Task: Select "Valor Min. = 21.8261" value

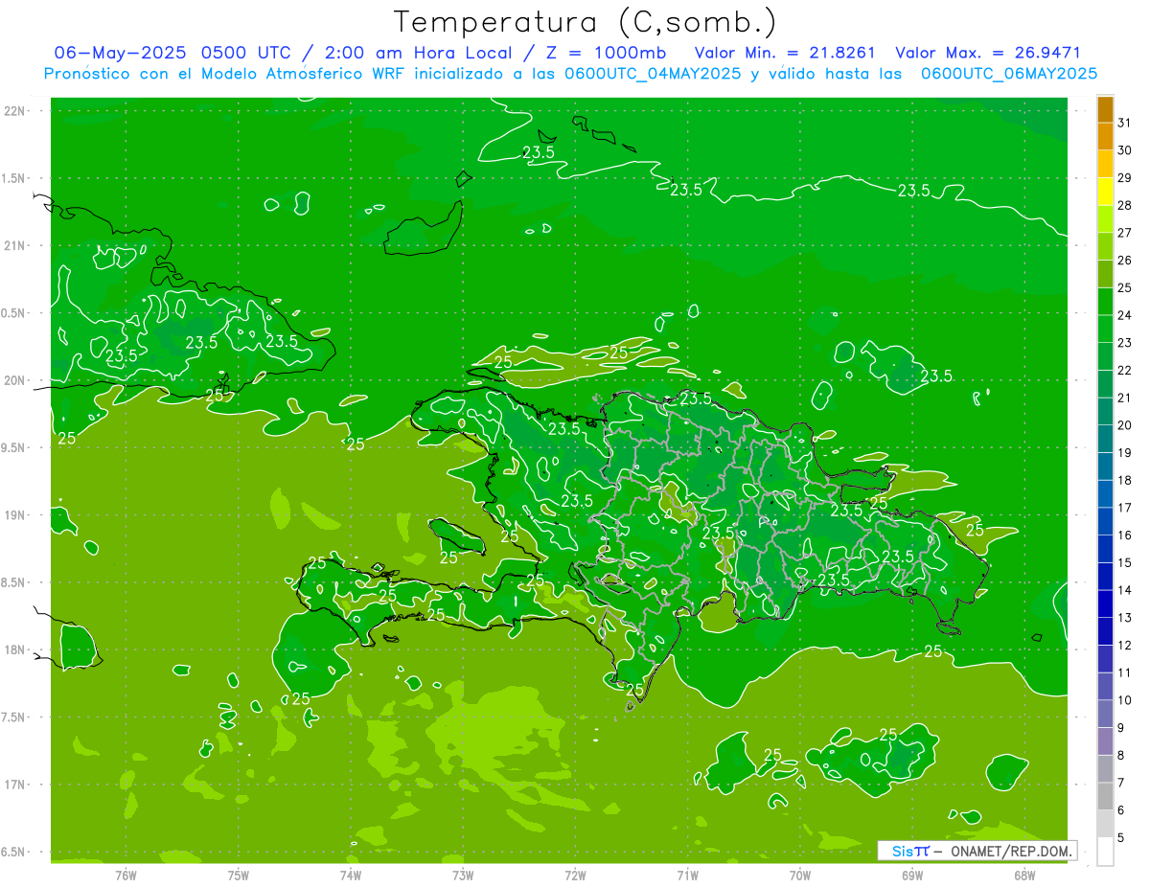Action: coord(785,53)
